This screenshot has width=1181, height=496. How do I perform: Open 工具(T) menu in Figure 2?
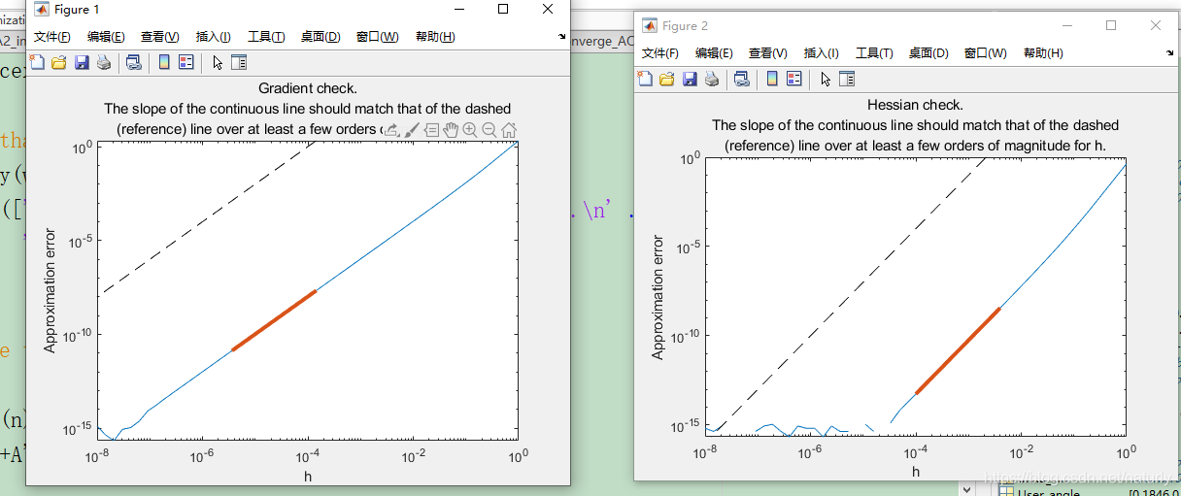pyautogui.click(x=874, y=53)
